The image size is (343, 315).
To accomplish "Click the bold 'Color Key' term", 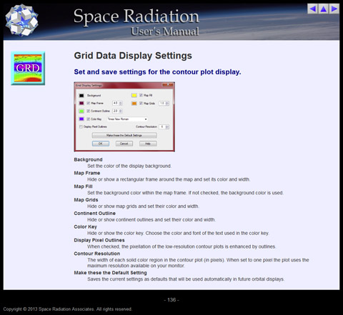I will [x=86, y=226].
